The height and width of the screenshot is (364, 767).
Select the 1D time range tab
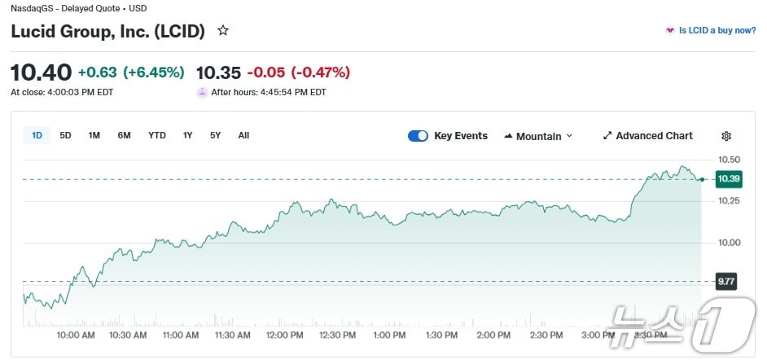[x=37, y=135]
